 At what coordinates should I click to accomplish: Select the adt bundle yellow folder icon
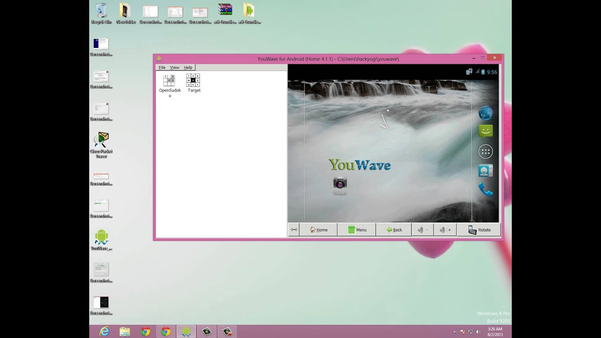click(249, 14)
